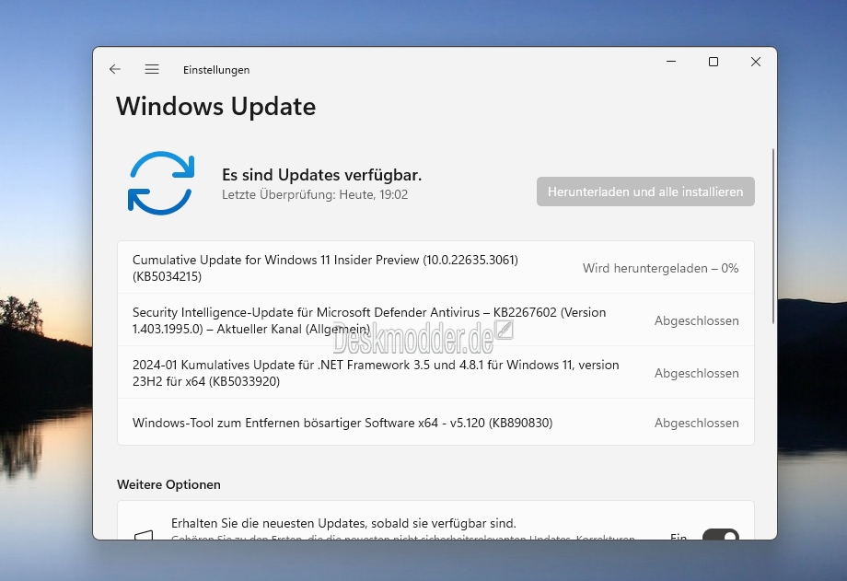Click the blue update sync icon
This screenshot has width=847, height=581.
(x=161, y=182)
